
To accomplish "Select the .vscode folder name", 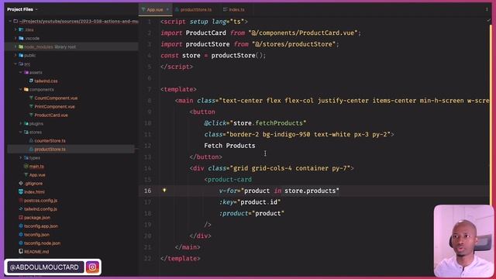I will click(x=32, y=38).
